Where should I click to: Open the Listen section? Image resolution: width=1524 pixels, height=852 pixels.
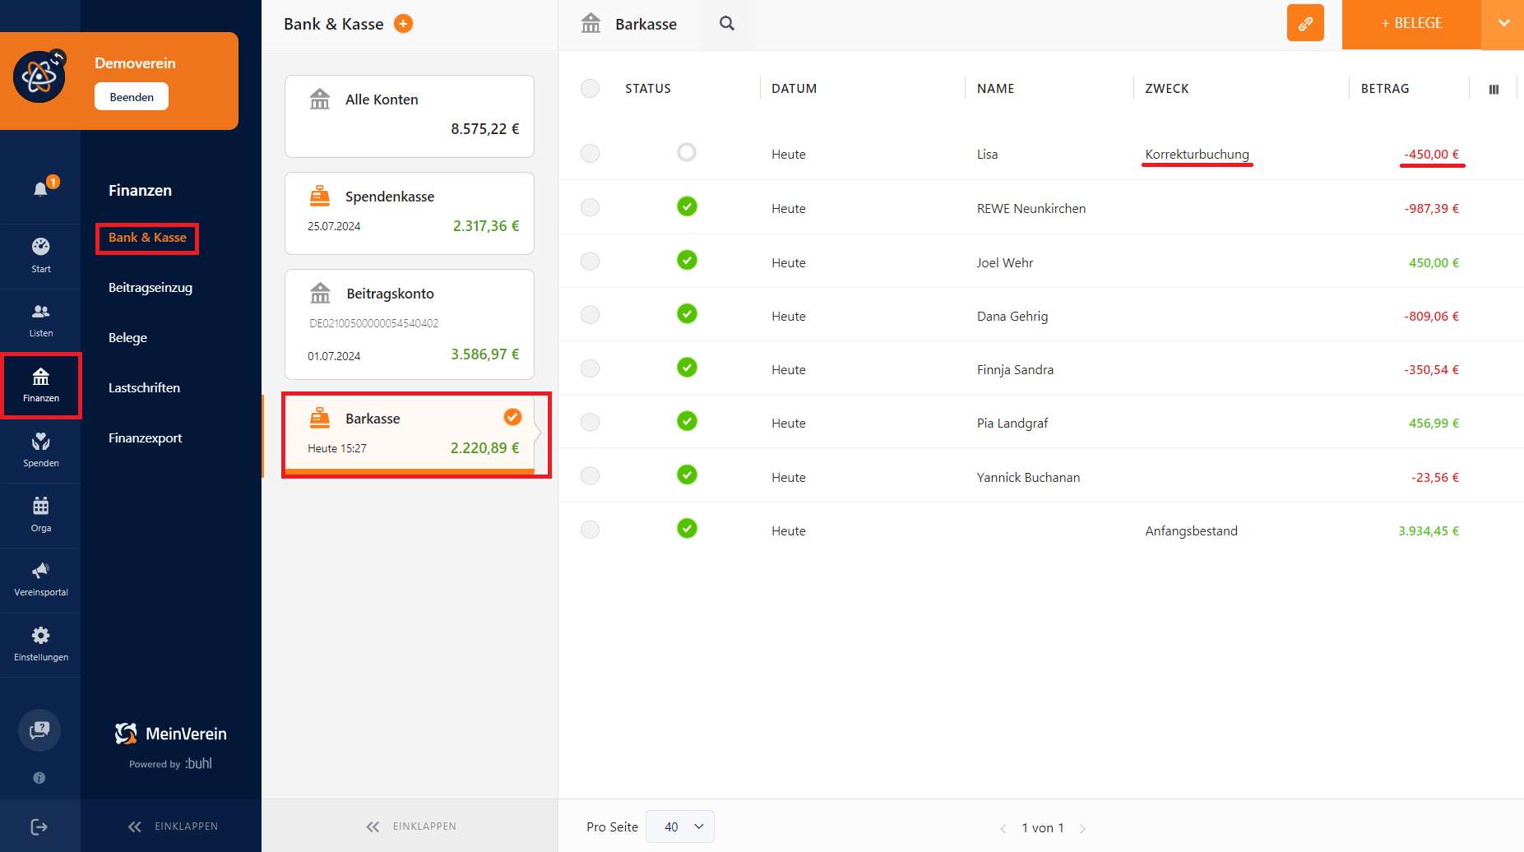40,321
